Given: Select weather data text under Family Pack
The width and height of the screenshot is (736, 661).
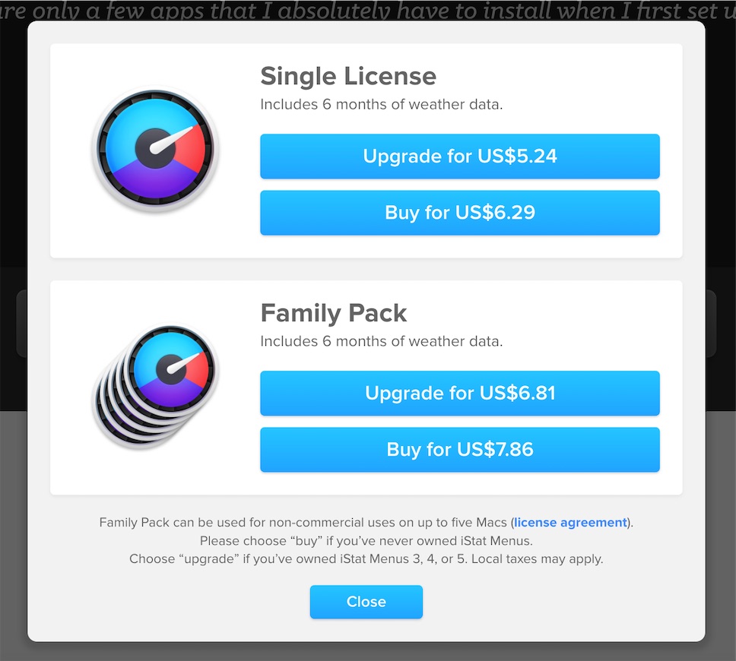Looking at the screenshot, I should [x=381, y=341].
